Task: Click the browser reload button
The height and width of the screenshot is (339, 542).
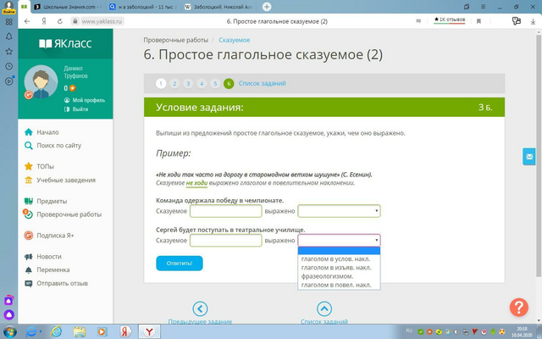Action: [60, 21]
